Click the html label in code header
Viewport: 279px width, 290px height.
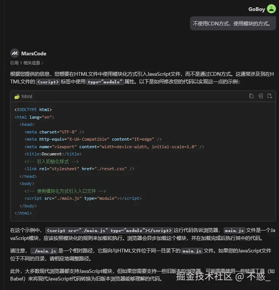[x=27, y=96]
